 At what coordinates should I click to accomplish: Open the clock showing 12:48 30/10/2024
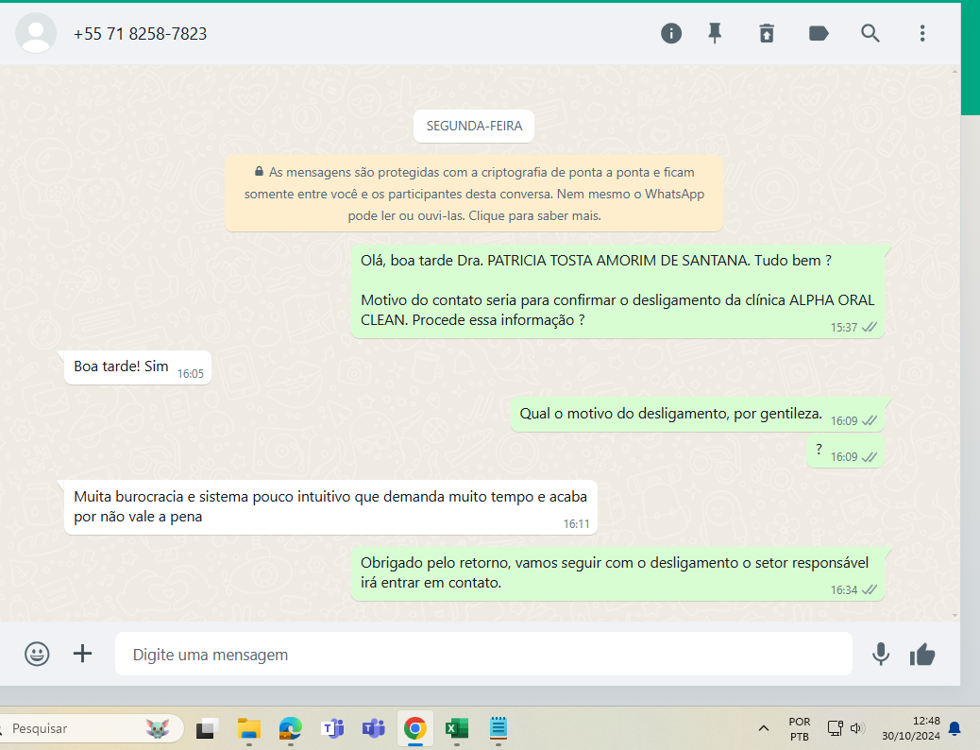click(x=911, y=728)
